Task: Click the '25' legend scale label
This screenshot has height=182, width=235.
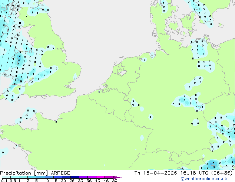Action: 72,181
